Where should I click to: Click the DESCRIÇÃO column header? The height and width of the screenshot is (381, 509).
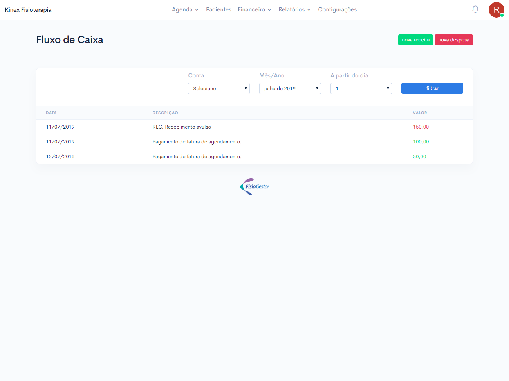point(165,113)
